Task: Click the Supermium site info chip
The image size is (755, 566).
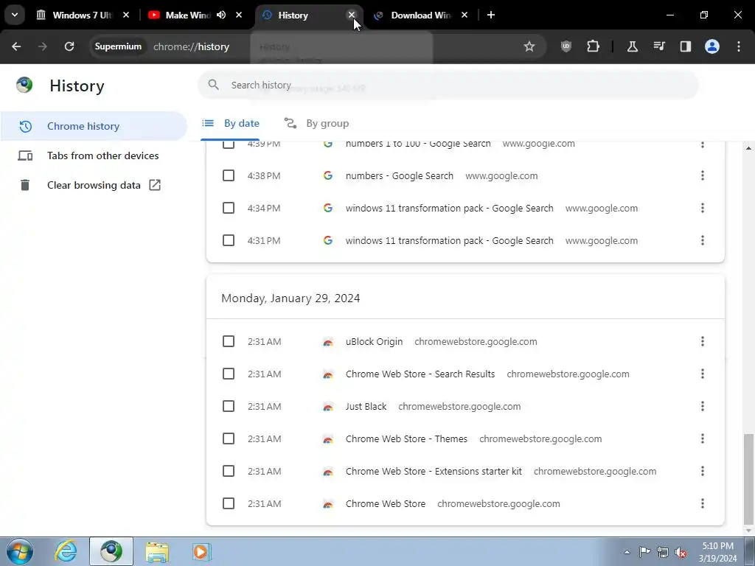Action: pyautogui.click(x=118, y=46)
